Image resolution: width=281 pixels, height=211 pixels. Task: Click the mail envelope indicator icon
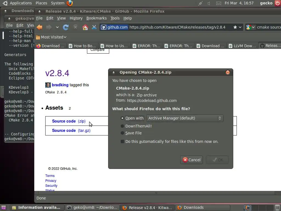[x=218, y=3]
